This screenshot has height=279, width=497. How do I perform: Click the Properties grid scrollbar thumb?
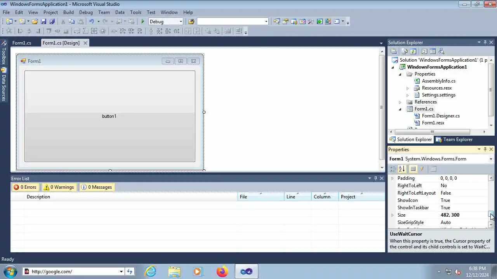pos(491,214)
